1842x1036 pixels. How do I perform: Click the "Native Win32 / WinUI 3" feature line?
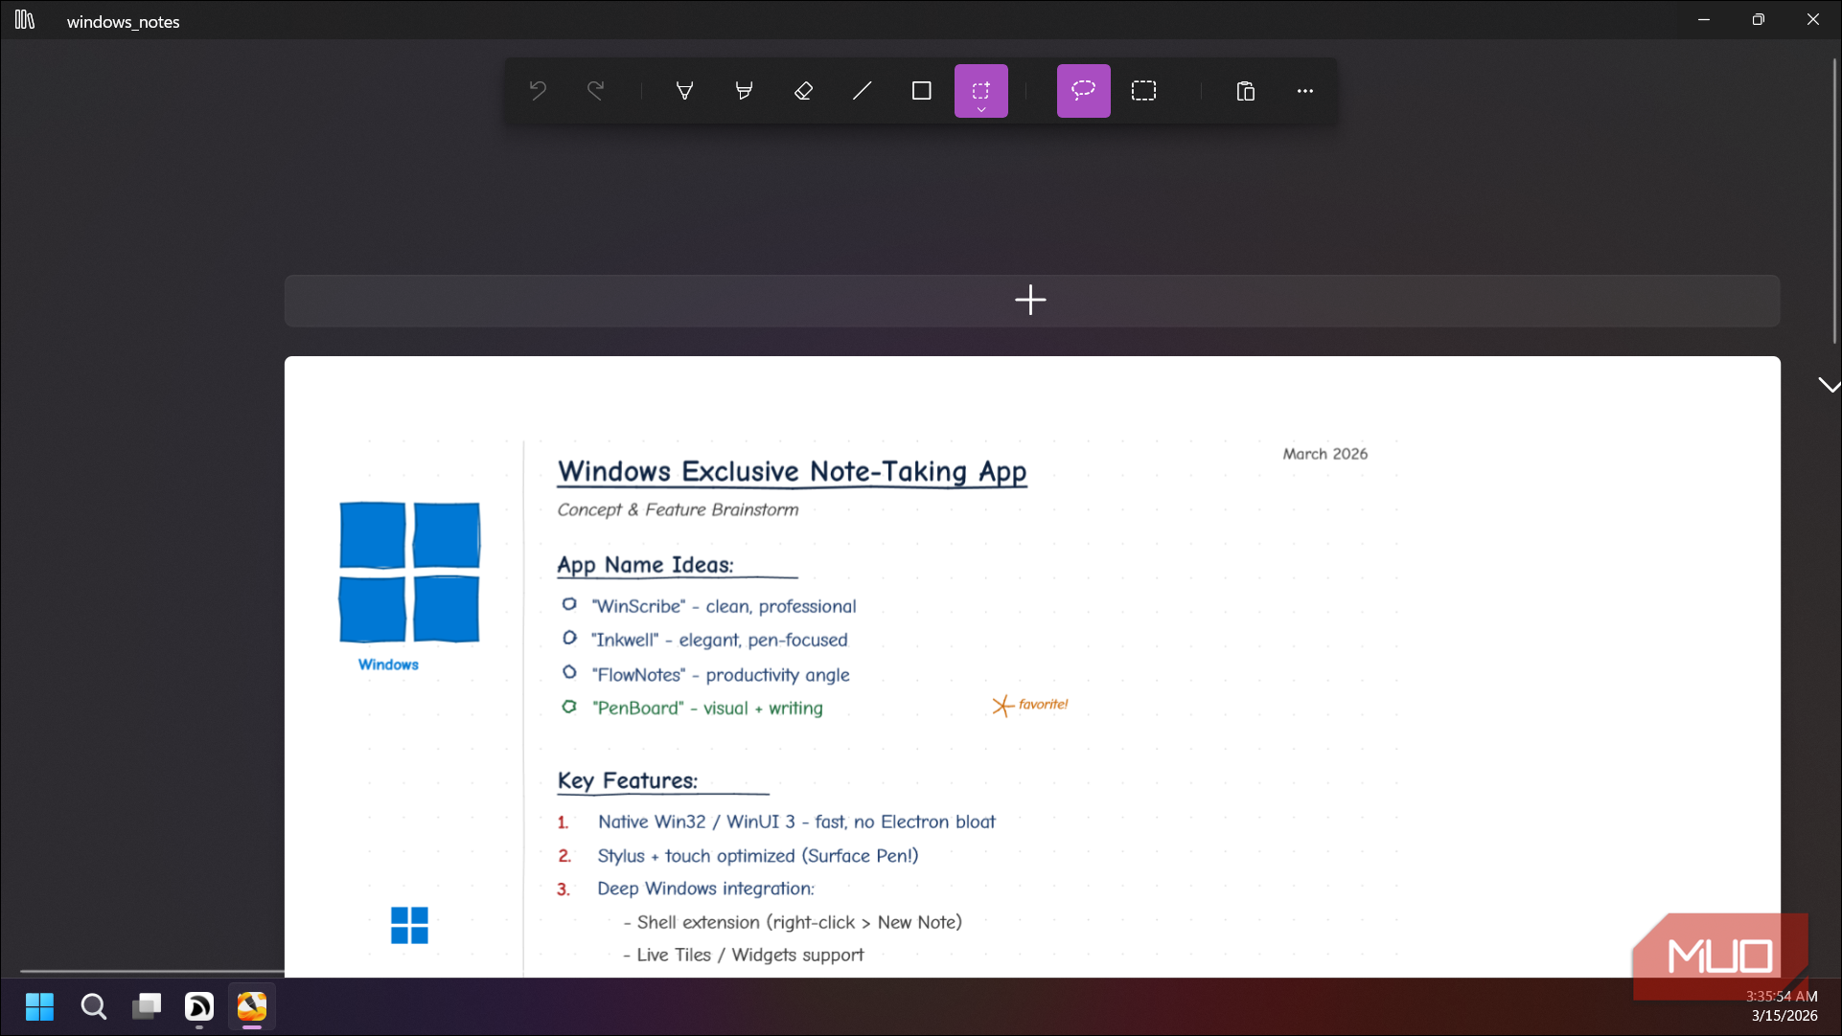796,822
